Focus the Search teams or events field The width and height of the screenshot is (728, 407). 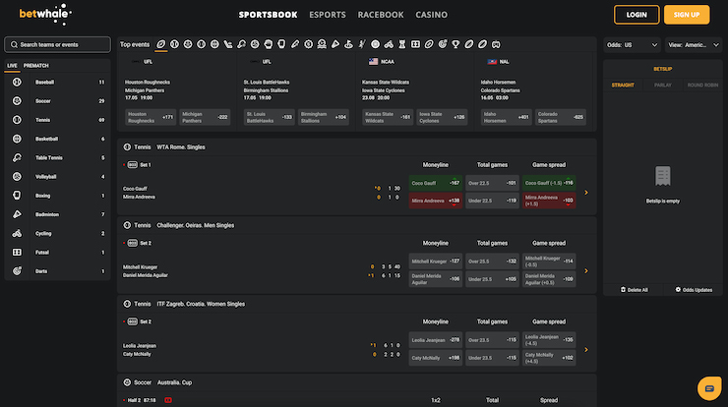coord(58,44)
